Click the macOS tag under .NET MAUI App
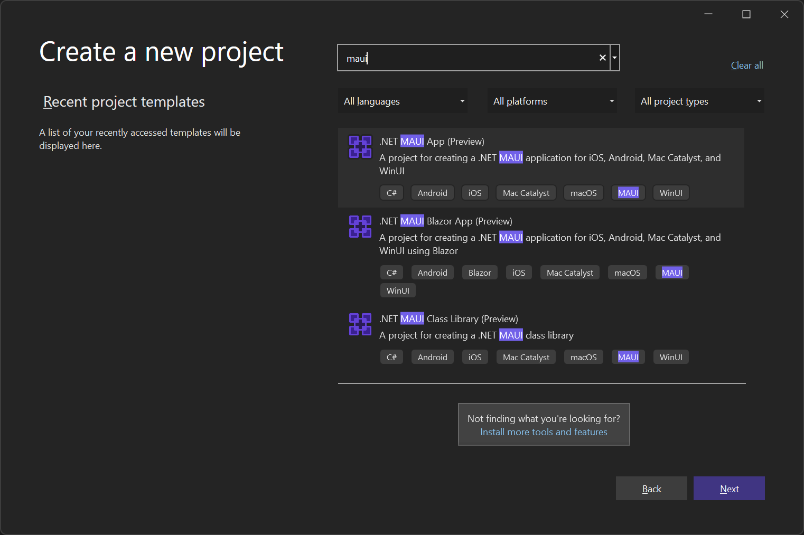 click(583, 192)
